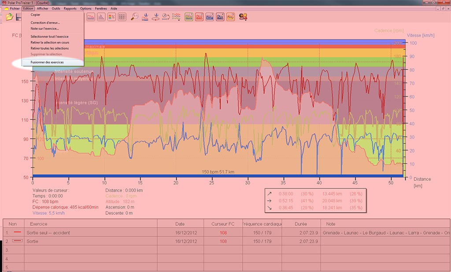Click the arrow-over-ellipse toolbar icon
This screenshot has height=272, width=451.
tap(155, 17)
